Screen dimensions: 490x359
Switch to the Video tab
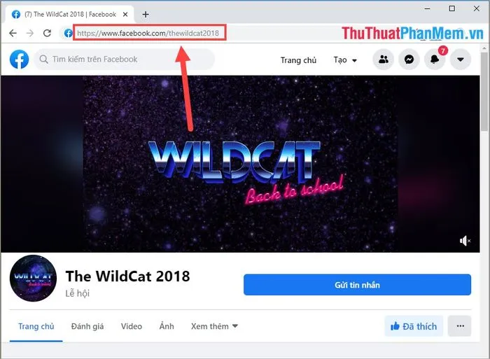pyautogui.click(x=132, y=326)
